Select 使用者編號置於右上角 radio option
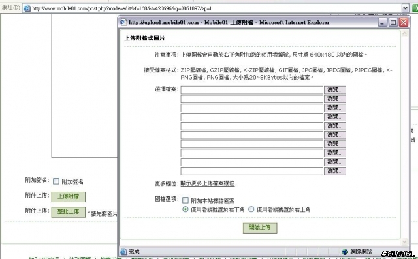Screen dimensions: 418x259 tap(251, 209)
